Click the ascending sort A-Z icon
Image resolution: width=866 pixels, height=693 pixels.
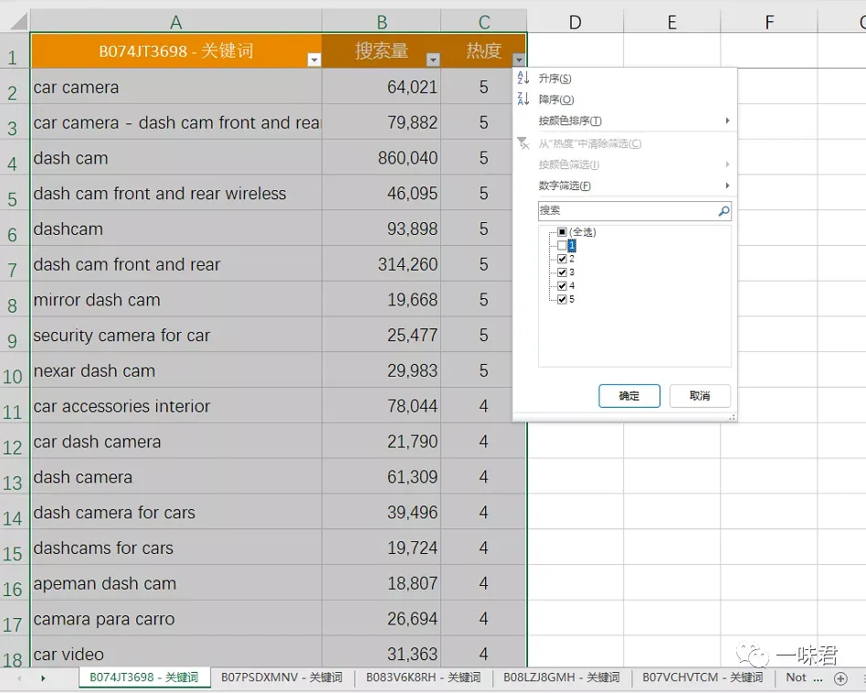tap(523, 78)
